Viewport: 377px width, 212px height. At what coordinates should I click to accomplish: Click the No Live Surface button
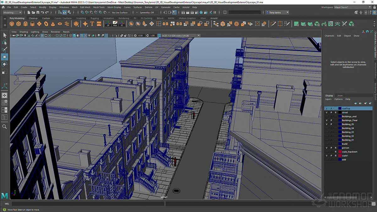point(120,13)
